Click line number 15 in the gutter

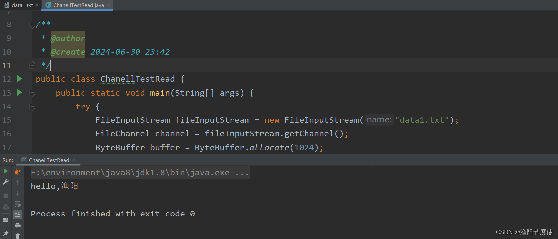click(x=7, y=120)
